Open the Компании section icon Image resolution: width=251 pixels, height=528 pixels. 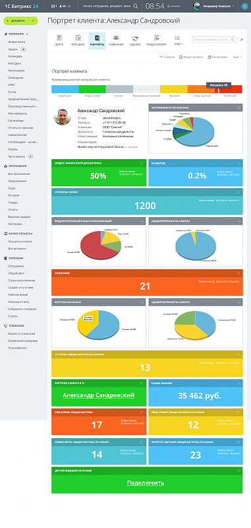pyautogui.click(x=116, y=38)
